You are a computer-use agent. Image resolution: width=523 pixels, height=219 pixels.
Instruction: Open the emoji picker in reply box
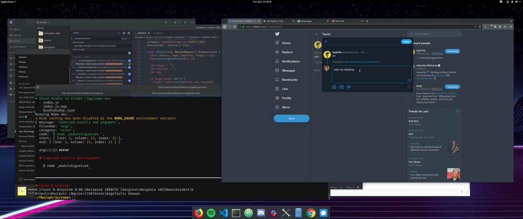(x=409, y=80)
